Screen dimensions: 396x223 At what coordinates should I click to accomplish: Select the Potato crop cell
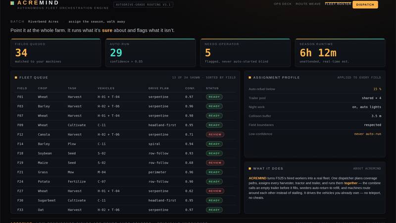point(44,181)
